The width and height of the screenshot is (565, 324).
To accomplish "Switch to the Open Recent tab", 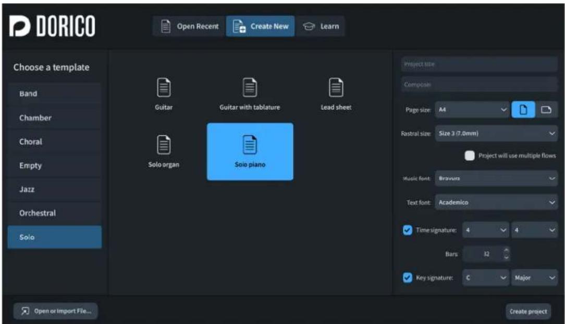I will click(x=189, y=26).
